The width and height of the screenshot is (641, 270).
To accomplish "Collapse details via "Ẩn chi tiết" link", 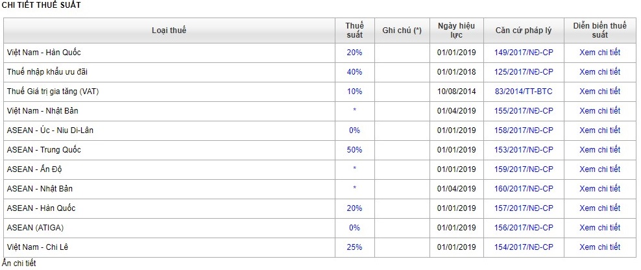I will (x=18, y=264).
